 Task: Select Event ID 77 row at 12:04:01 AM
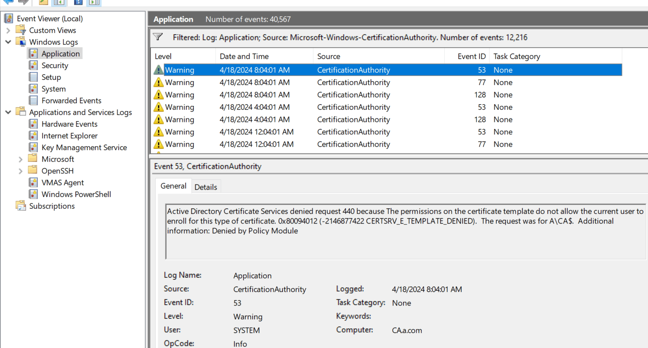tap(387, 144)
